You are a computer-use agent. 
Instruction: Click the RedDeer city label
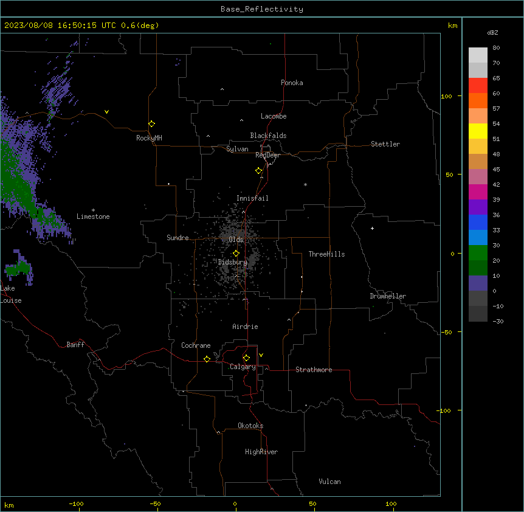[267, 155]
